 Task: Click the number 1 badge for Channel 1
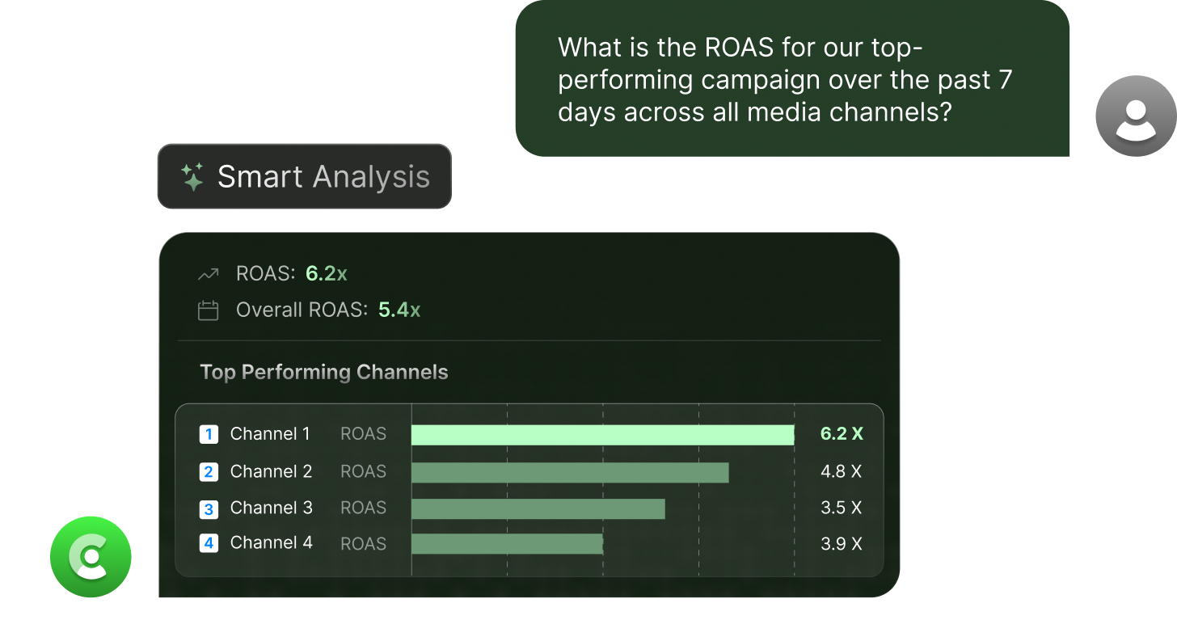tap(209, 434)
